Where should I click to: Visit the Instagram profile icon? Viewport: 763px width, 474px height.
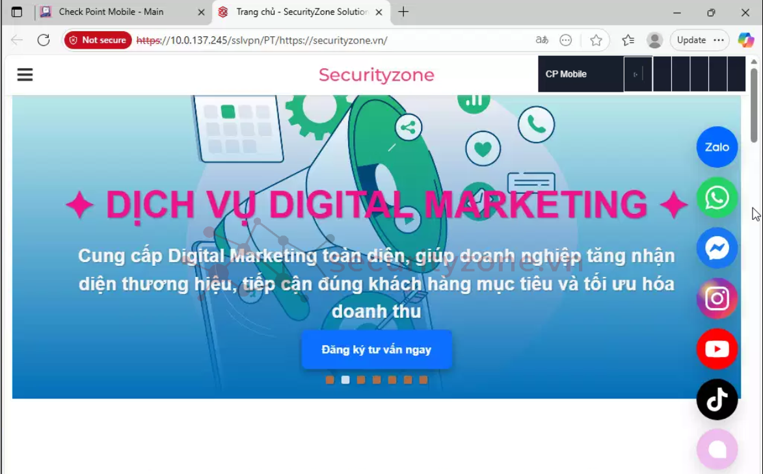[x=717, y=298]
